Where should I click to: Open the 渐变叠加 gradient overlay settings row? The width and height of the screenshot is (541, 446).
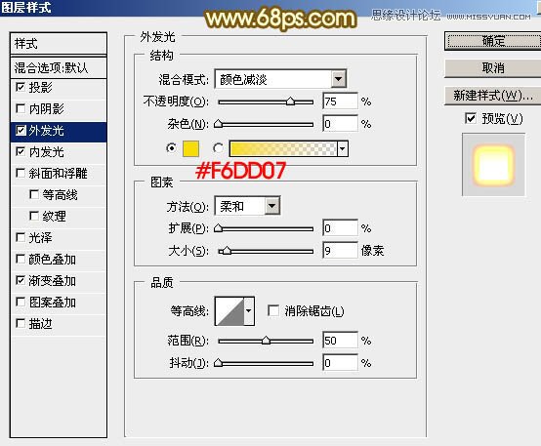(59, 281)
